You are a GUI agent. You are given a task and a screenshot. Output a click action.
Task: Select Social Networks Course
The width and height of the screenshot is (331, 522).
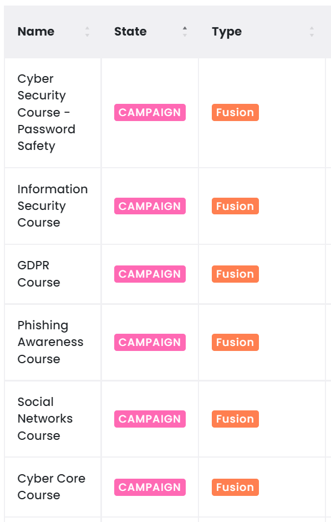point(45,419)
